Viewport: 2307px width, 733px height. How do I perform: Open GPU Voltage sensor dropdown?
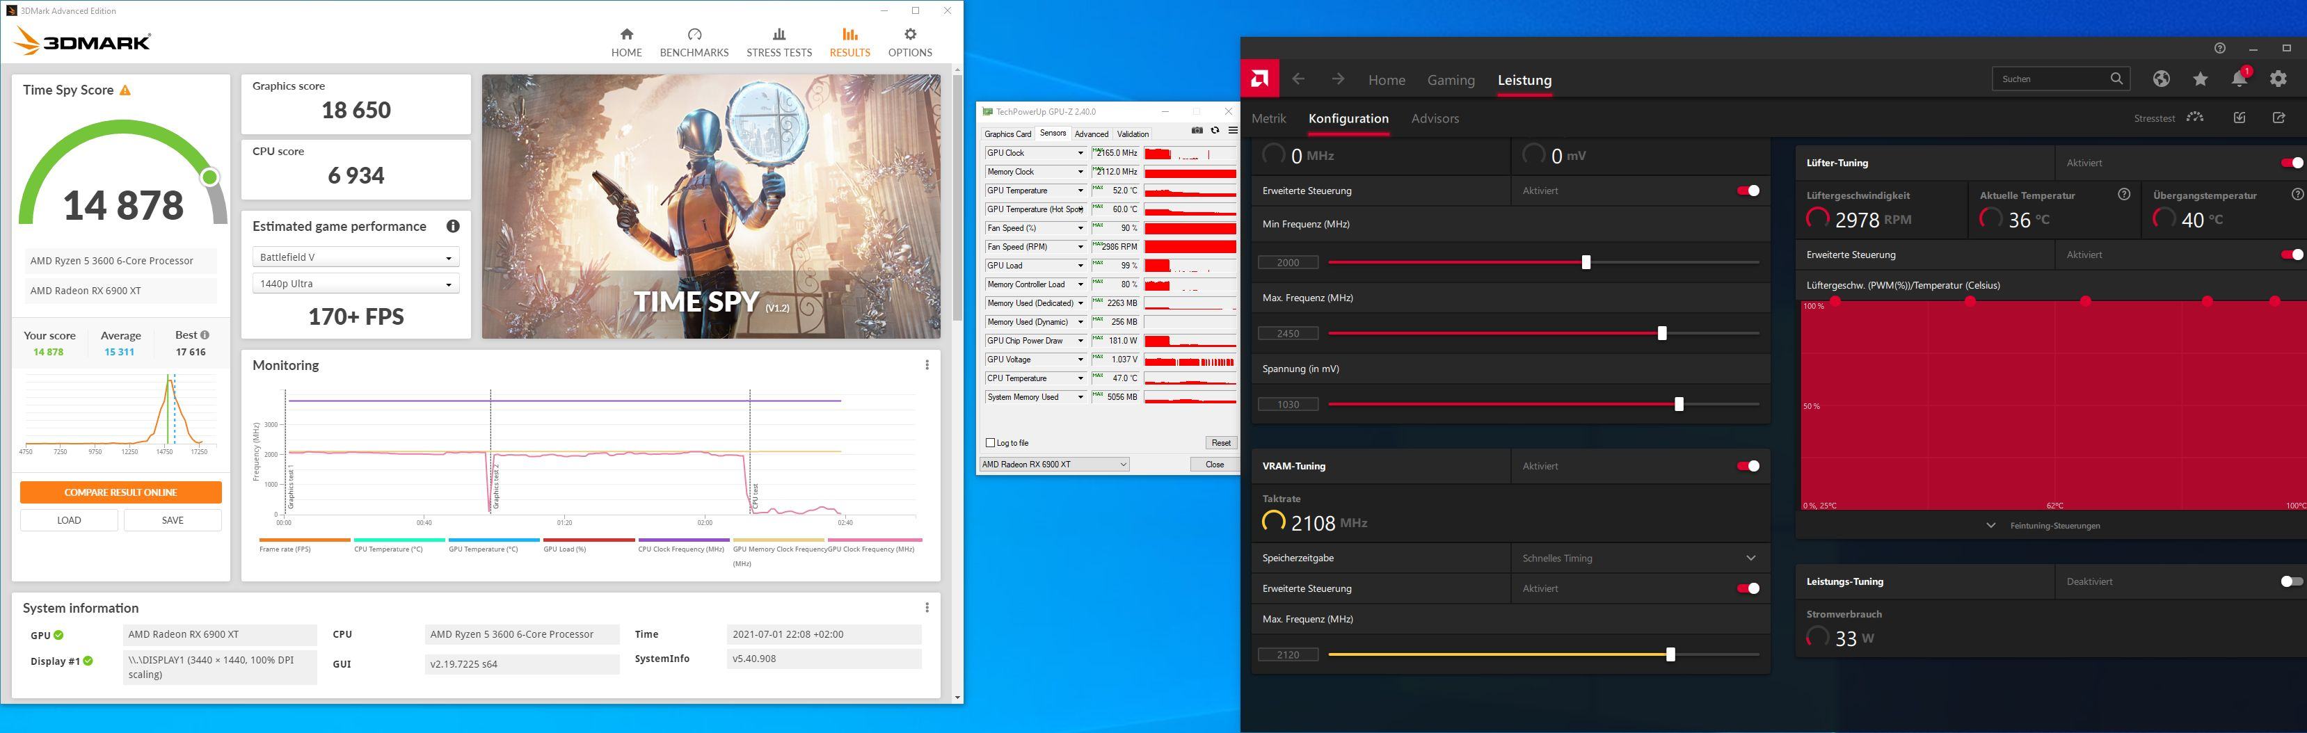1080,360
